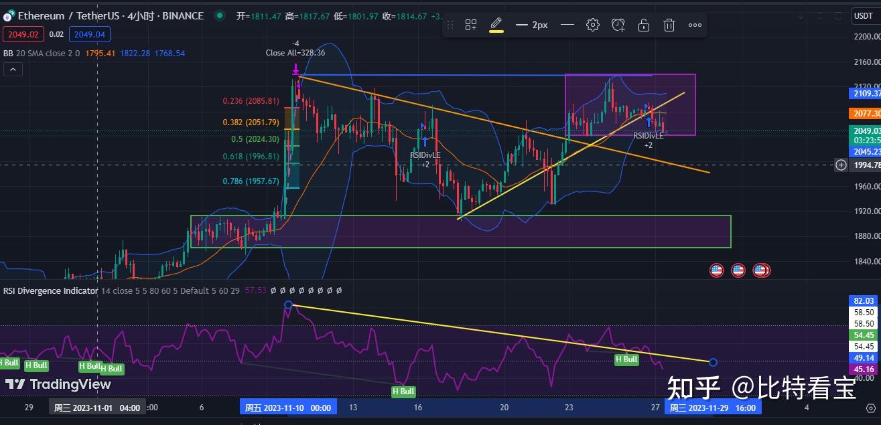Open the line style selector
The height and width of the screenshot is (425, 881).
[567, 25]
